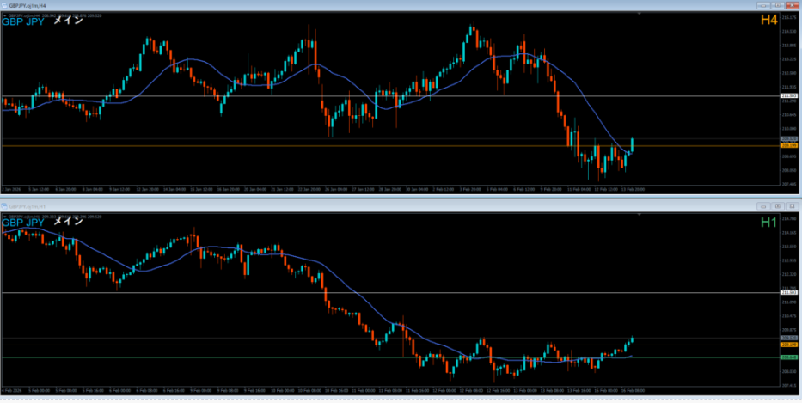Click the H1 chart window title icon
This screenshot has height=403, width=802.
click(x=4, y=206)
